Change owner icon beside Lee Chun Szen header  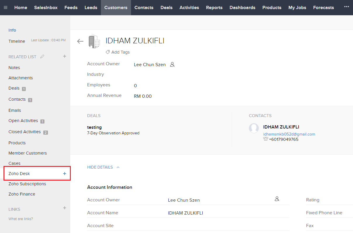coord(172,65)
